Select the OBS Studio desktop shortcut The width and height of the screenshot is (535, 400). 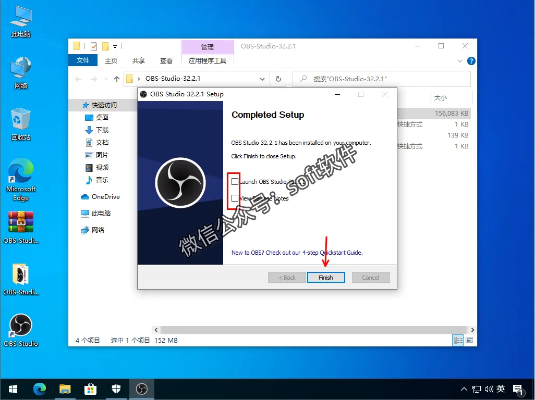[x=21, y=331]
